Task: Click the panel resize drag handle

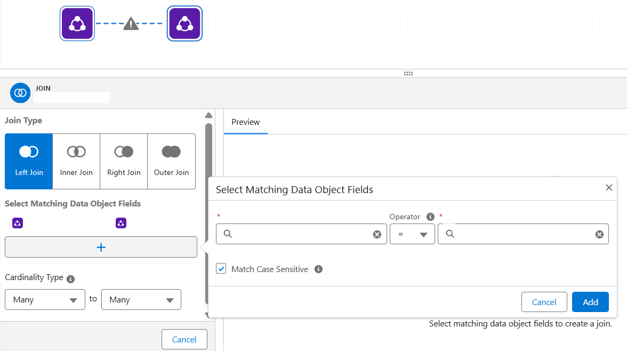Action: [x=408, y=74]
